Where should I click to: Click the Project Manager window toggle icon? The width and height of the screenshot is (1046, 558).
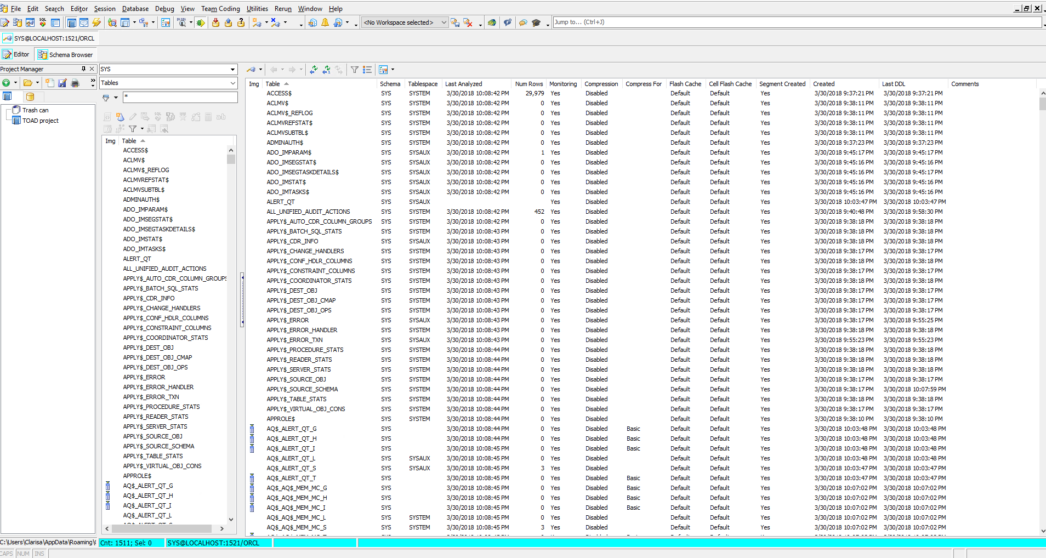tap(71, 22)
